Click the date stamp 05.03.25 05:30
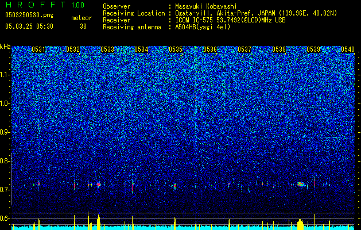The image size is (361, 230). pyautogui.click(x=29, y=26)
